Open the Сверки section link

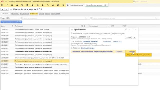click(x=47, y=14)
